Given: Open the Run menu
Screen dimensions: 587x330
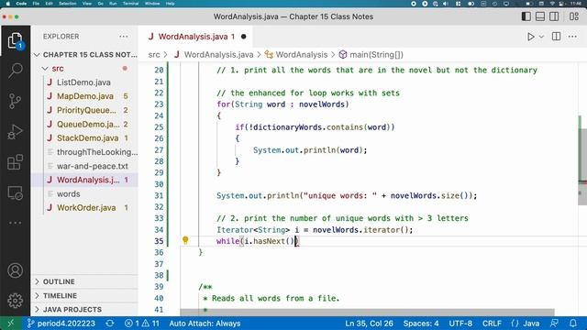Looking at the screenshot, I should pos(113,4).
